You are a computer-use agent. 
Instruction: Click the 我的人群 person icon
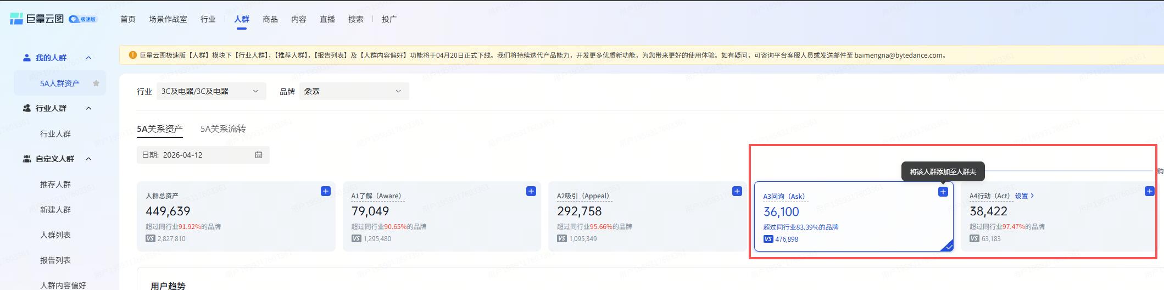26,58
